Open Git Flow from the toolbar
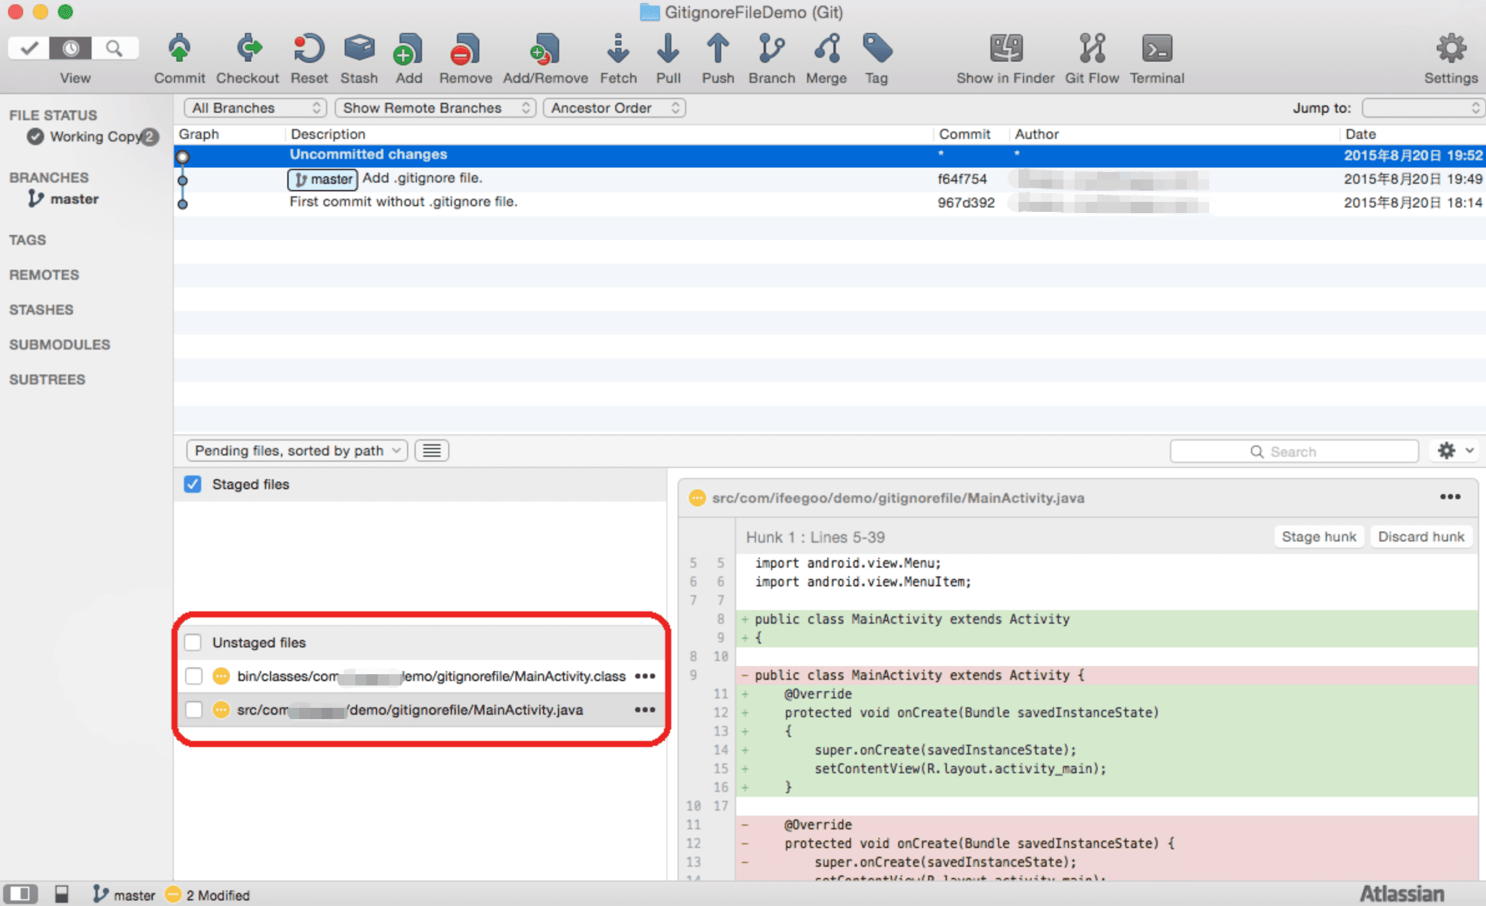Screen dimensions: 1486x906 [x=1092, y=49]
